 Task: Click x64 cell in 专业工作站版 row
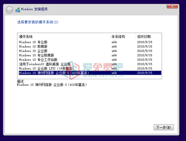coord(114,60)
